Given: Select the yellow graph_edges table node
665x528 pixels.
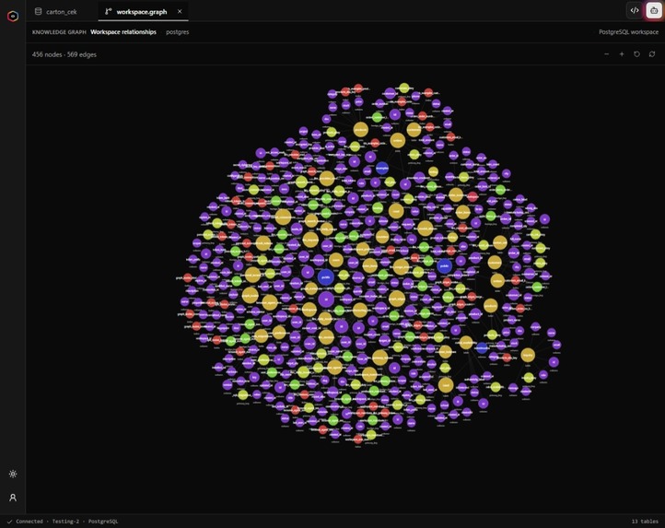Looking at the screenshot, I should [397, 299].
